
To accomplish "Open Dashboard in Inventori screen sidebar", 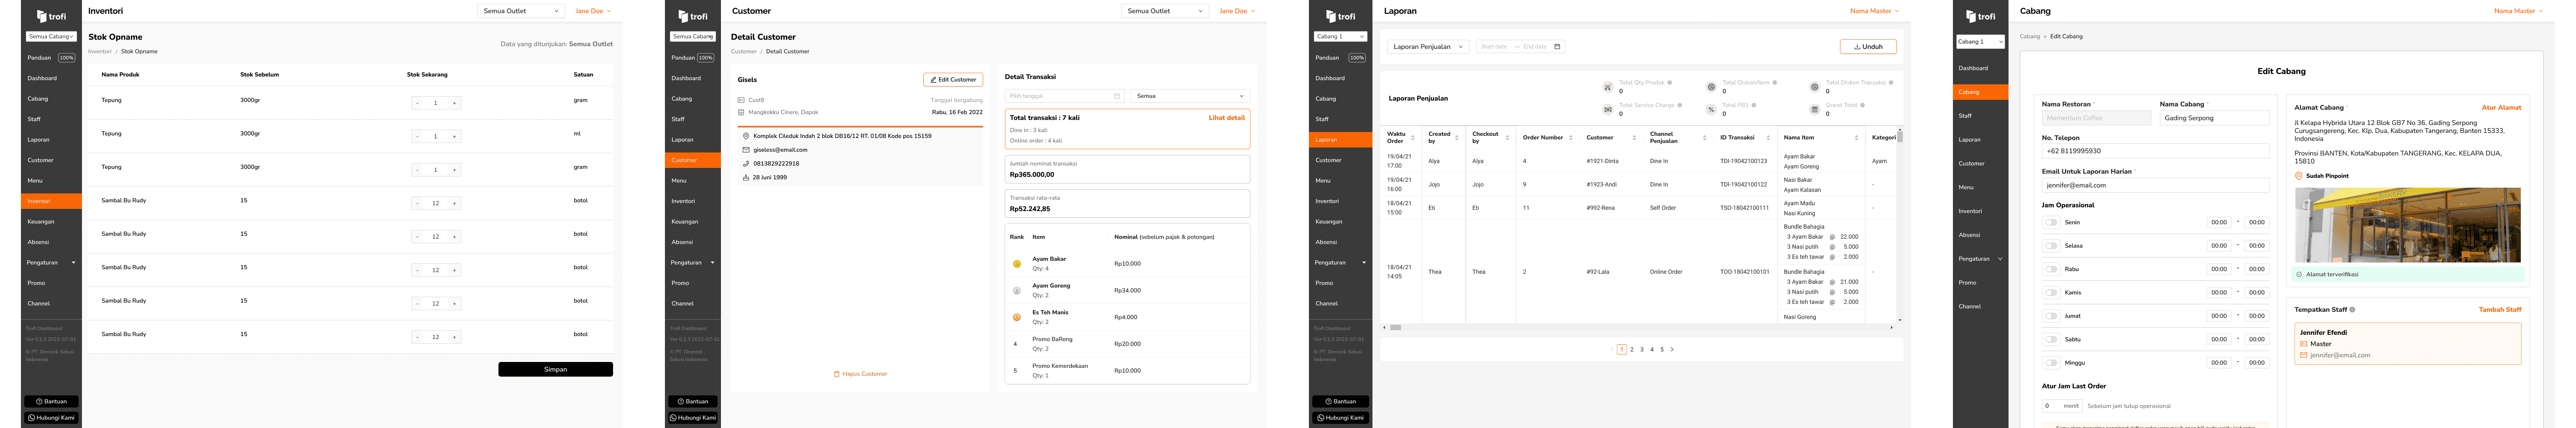I will [x=51, y=78].
